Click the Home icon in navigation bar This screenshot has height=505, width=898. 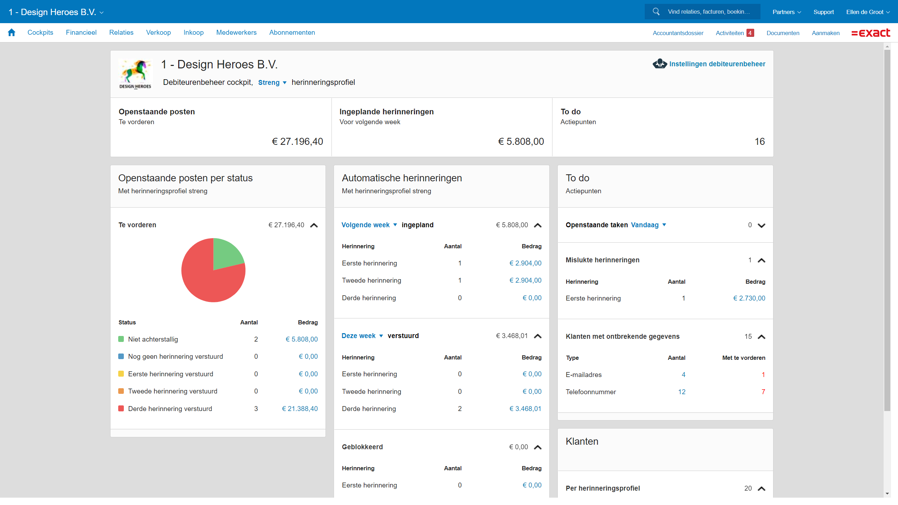[x=12, y=33]
